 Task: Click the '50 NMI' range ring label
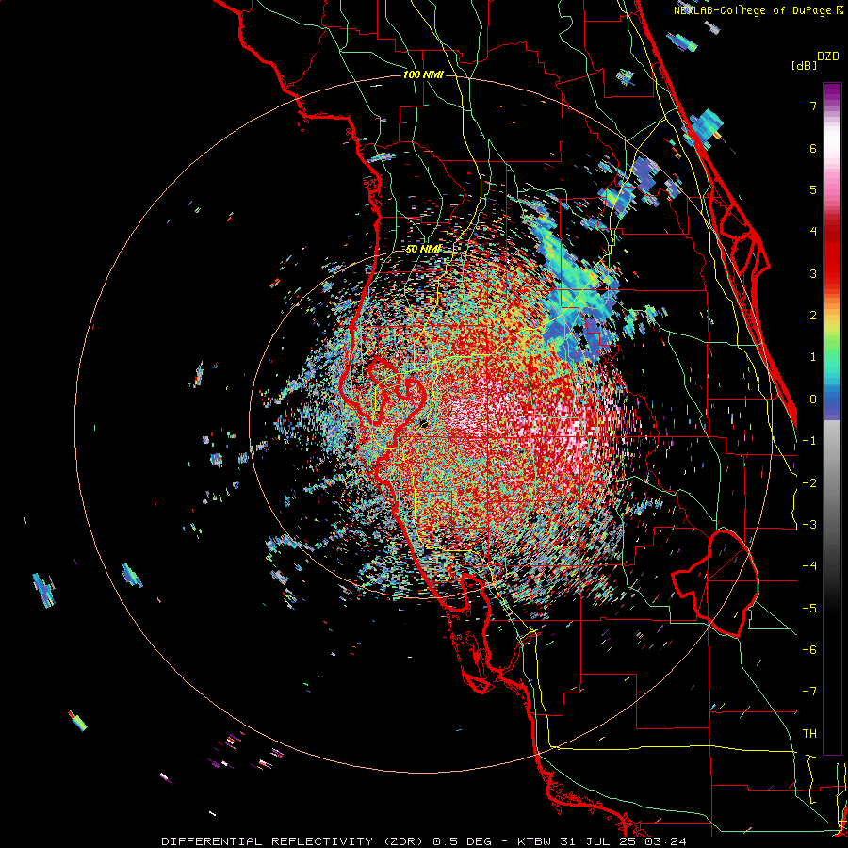click(423, 249)
